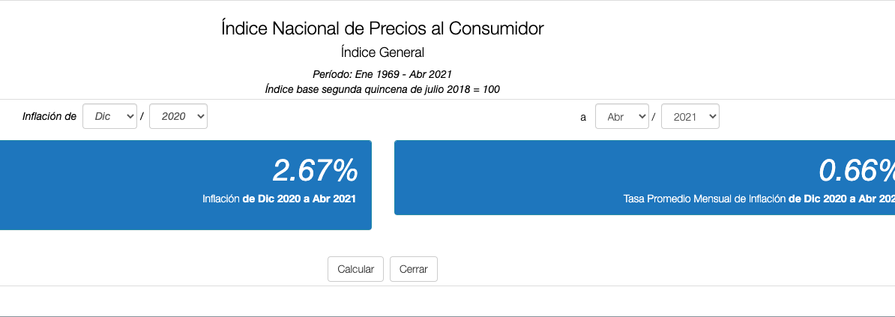Close the calculator with Cerrar button
This screenshot has width=895, height=317.
[x=414, y=269]
